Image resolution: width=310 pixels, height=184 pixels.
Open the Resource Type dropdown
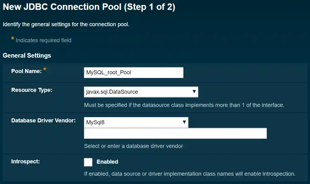pos(141,92)
